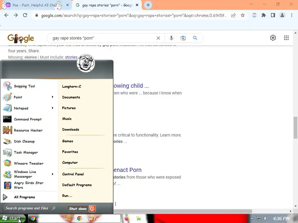Open Music folder from Start menu
This screenshot has height=223, width=298.
click(x=67, y=119)
